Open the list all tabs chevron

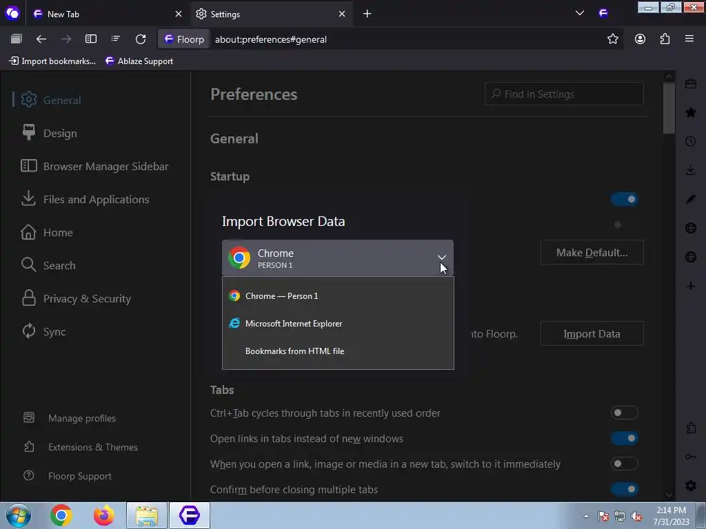tap(579, 14)
